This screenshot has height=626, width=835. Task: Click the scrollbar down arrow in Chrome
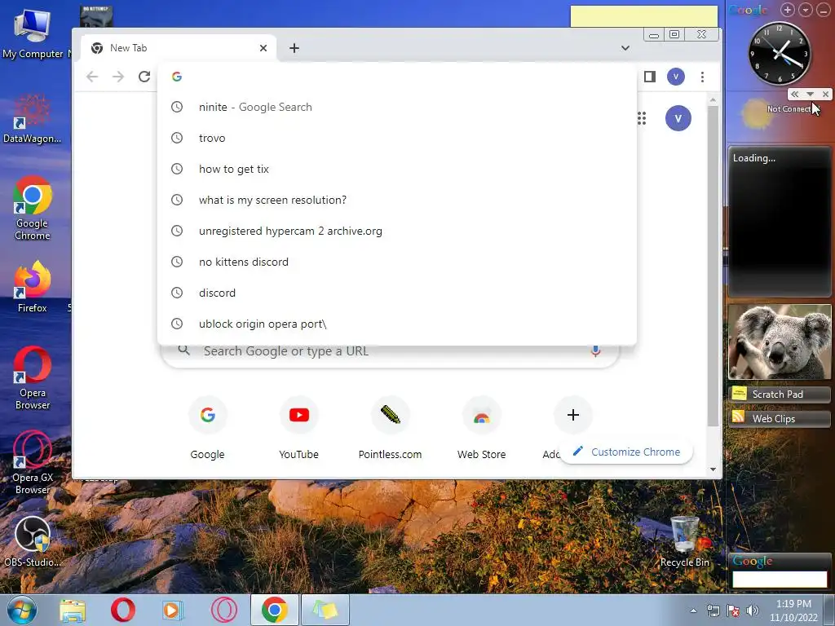713,469
